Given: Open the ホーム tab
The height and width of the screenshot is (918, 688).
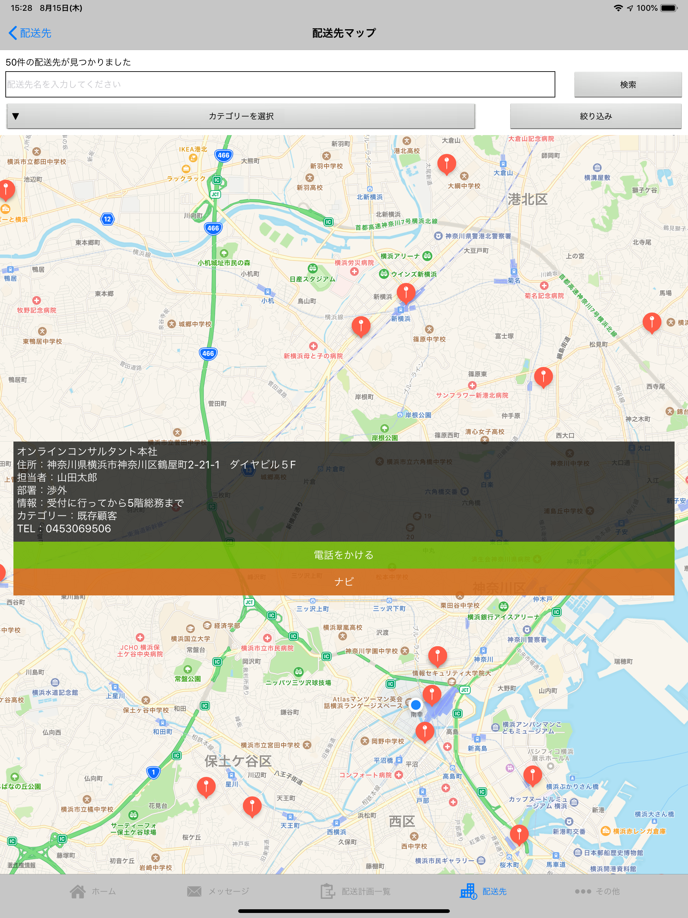Looking at the screenshot, I should click(92, 891).
